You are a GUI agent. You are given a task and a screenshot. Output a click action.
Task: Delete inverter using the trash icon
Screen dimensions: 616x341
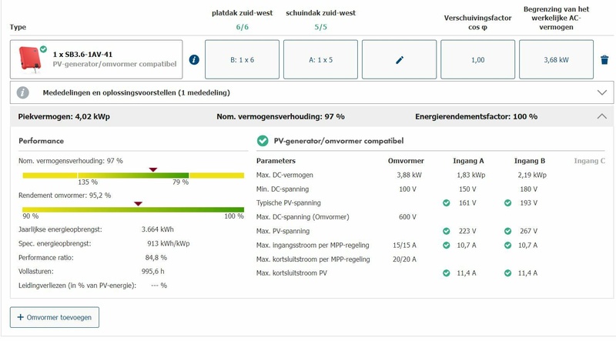coord(604,60)
